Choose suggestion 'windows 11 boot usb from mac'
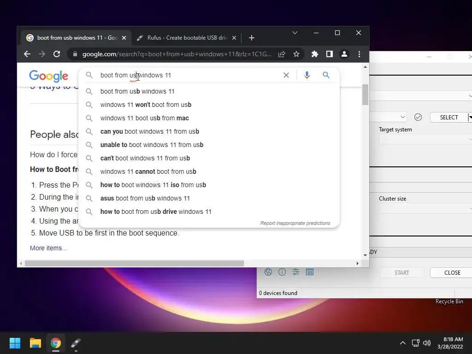Viewport: 472px width, 354px height. (x=209, y=118)
